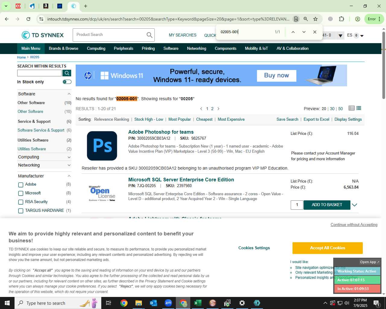
Task: Expand the Networking filter section
Action: pyautogui.click(x=69, y=165)
